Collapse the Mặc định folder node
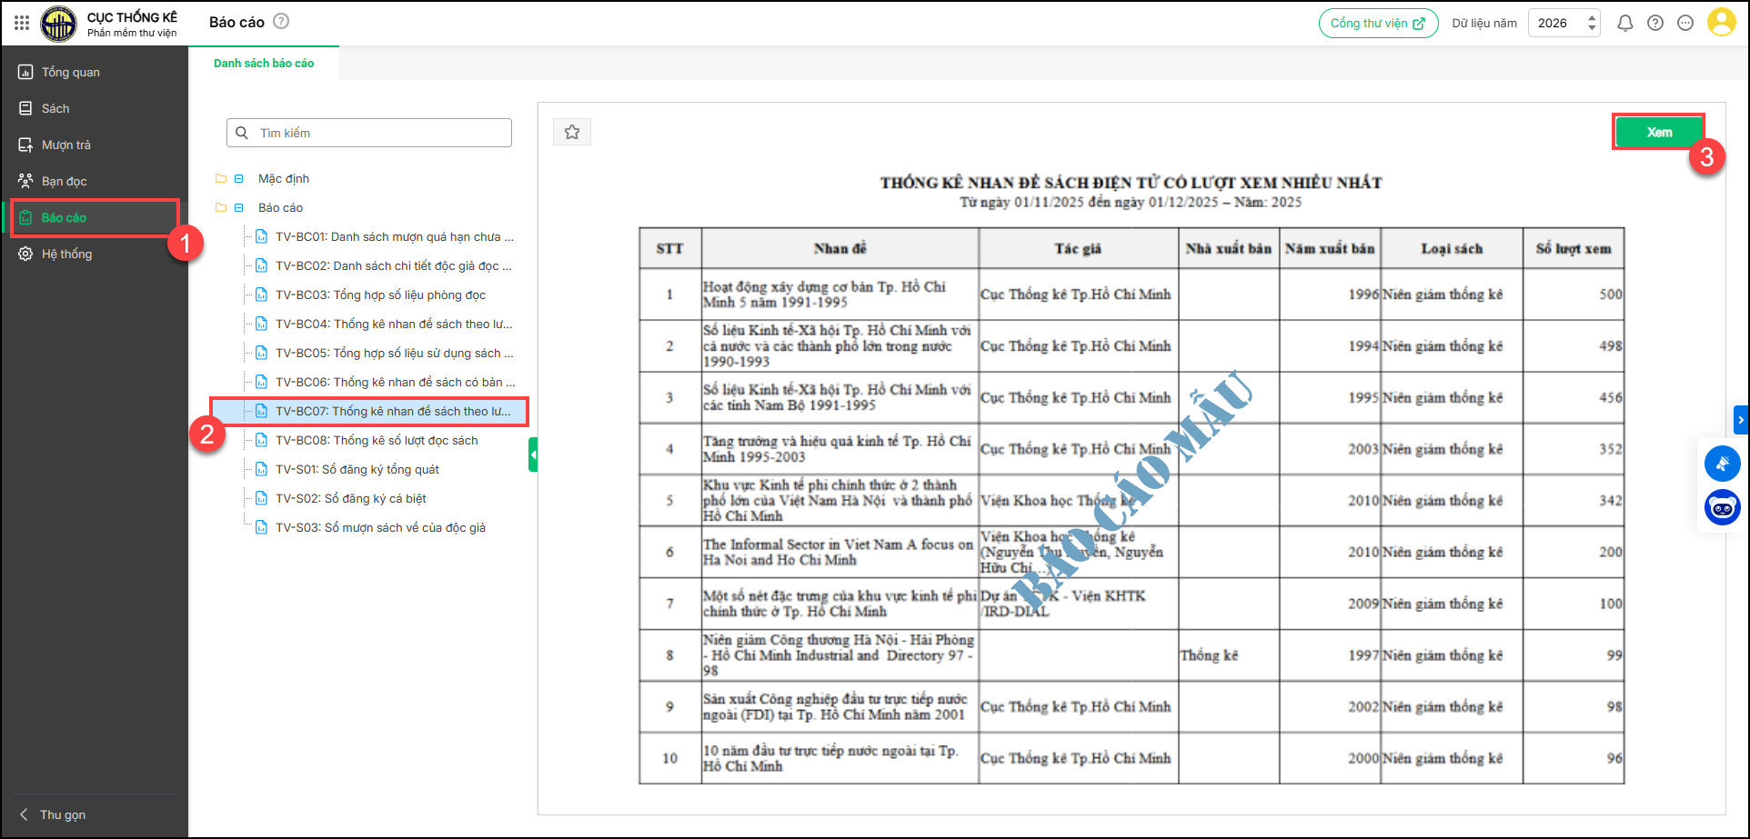 coord(239,179)
